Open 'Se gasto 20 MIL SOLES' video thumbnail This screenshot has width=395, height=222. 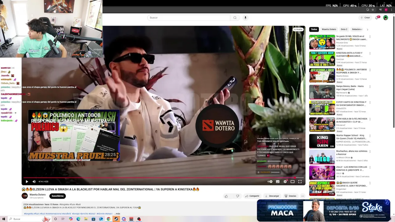point(322,42)
